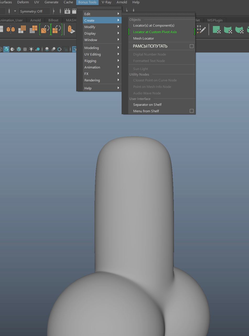This screenshot has width=249, height=336.
Task: Open the Menu from Shelf option box
Action: point(192,111)
